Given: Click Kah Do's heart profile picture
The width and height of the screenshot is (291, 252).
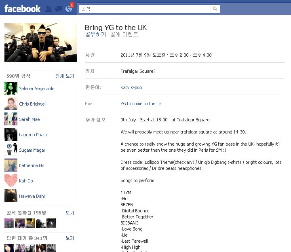Looking at the screenshot, I should (11, 180).
